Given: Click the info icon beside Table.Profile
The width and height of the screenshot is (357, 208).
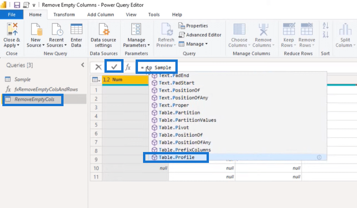Looking at the screenshot, I should pos(319,157).
